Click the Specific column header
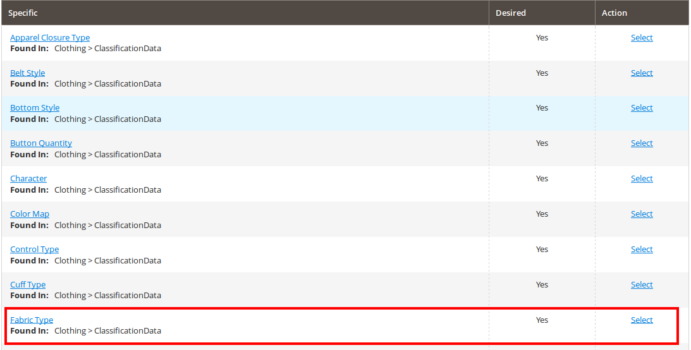This screenshot has width=691, height=350. [23, 13]
